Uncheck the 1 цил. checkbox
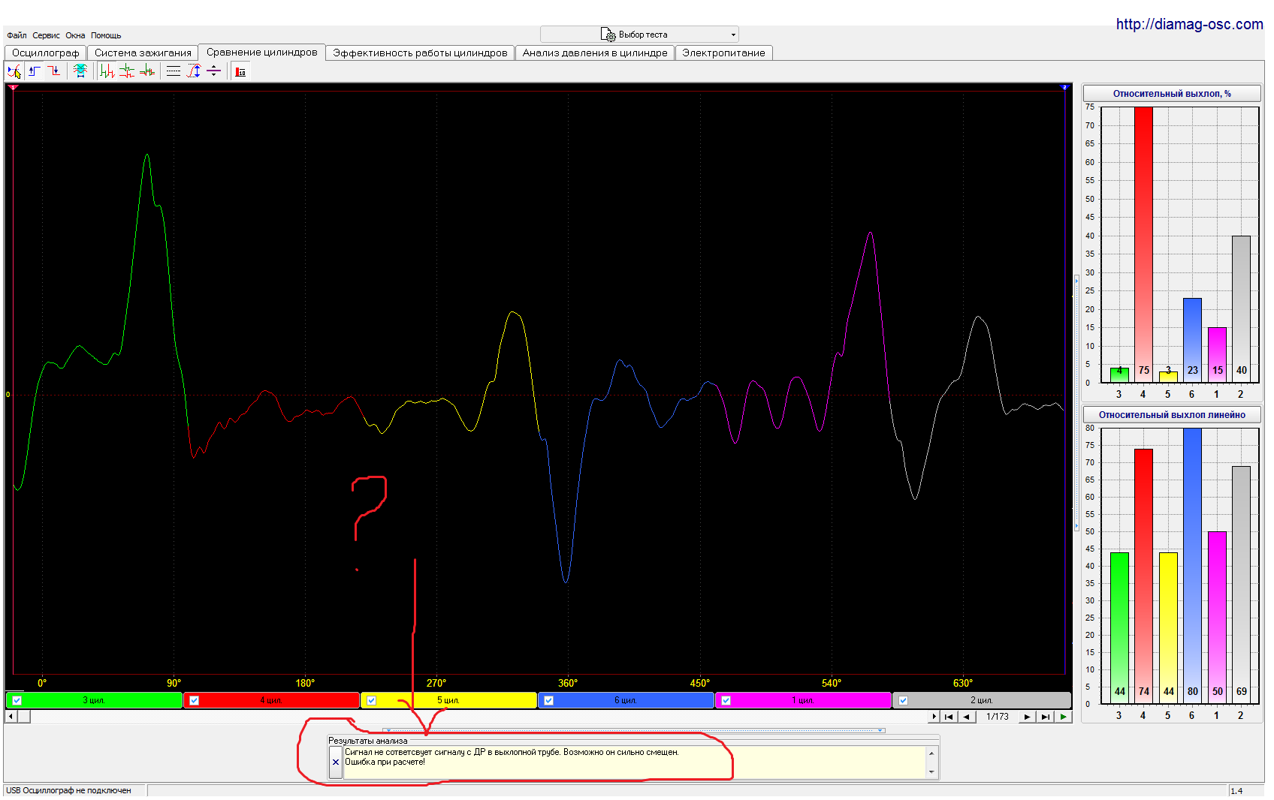Image resolution: width=1274 pixels, height=800 pixels. click(x=726, y=700)
